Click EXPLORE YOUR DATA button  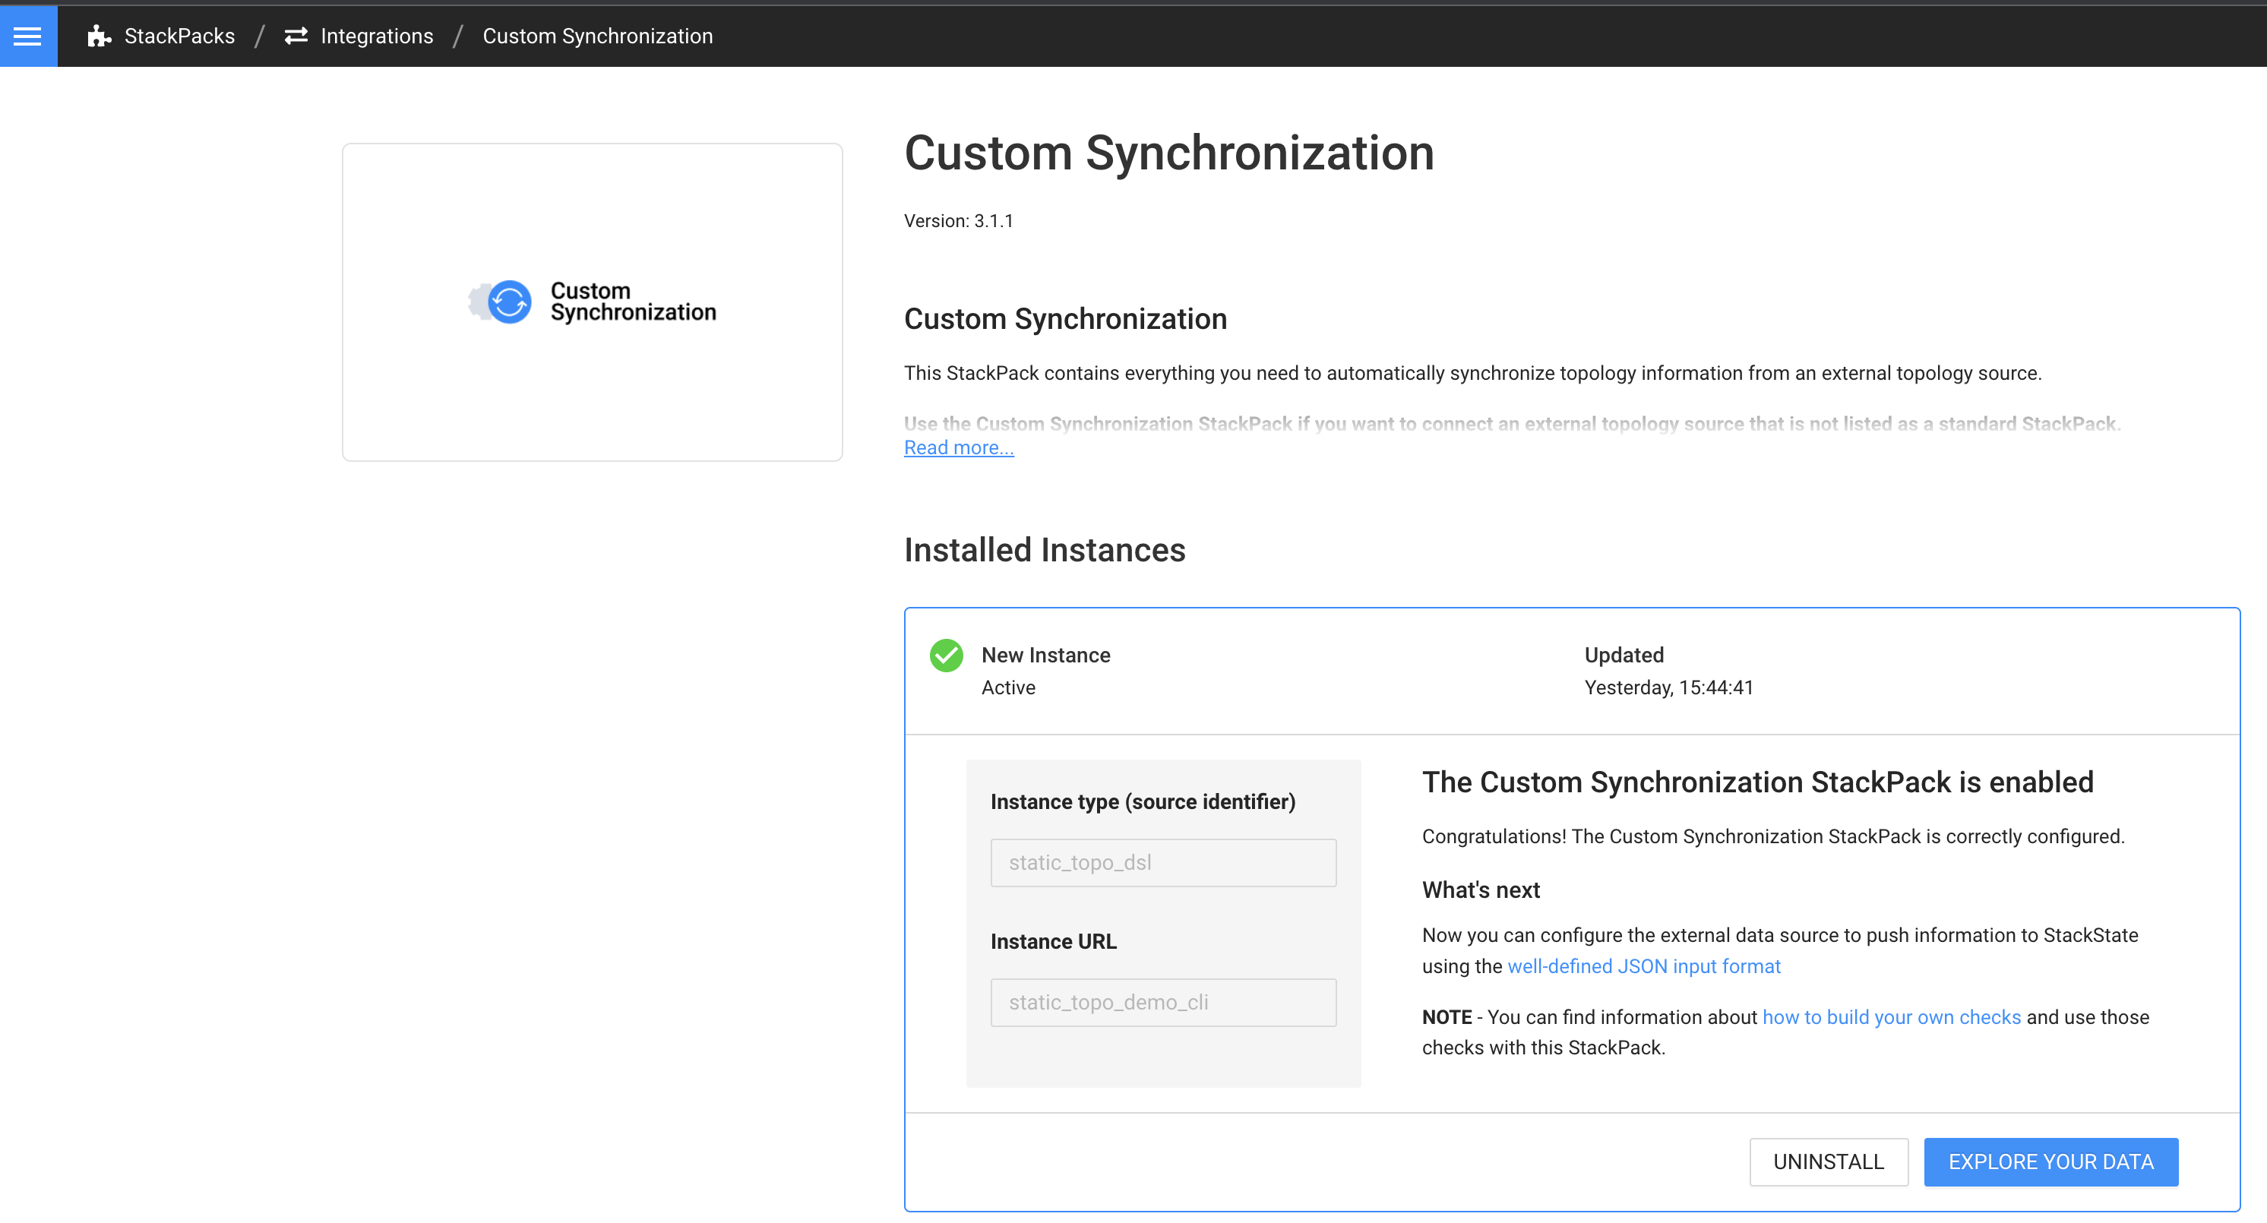pos(2050,1162)
